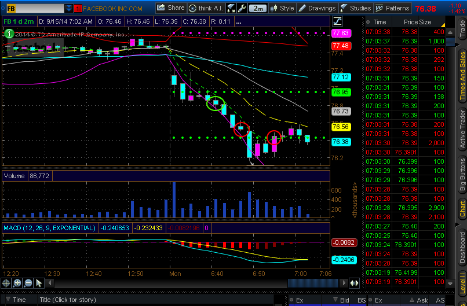Click the 77.63 magenta price label
Image resolution: width=467 pixels, height=306 pixels.
[341, 33]
